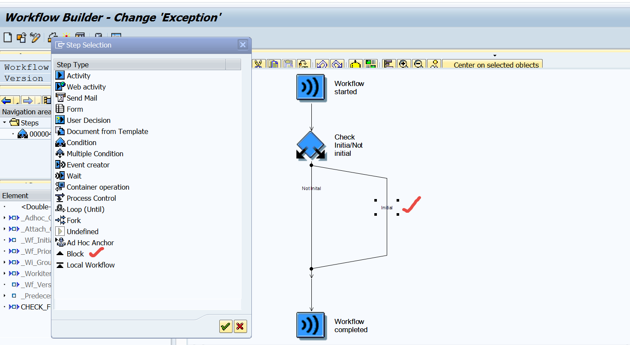The image size is (630, 345).
Task: Click the Paste toolbar icon
Action: click(288, 63)
